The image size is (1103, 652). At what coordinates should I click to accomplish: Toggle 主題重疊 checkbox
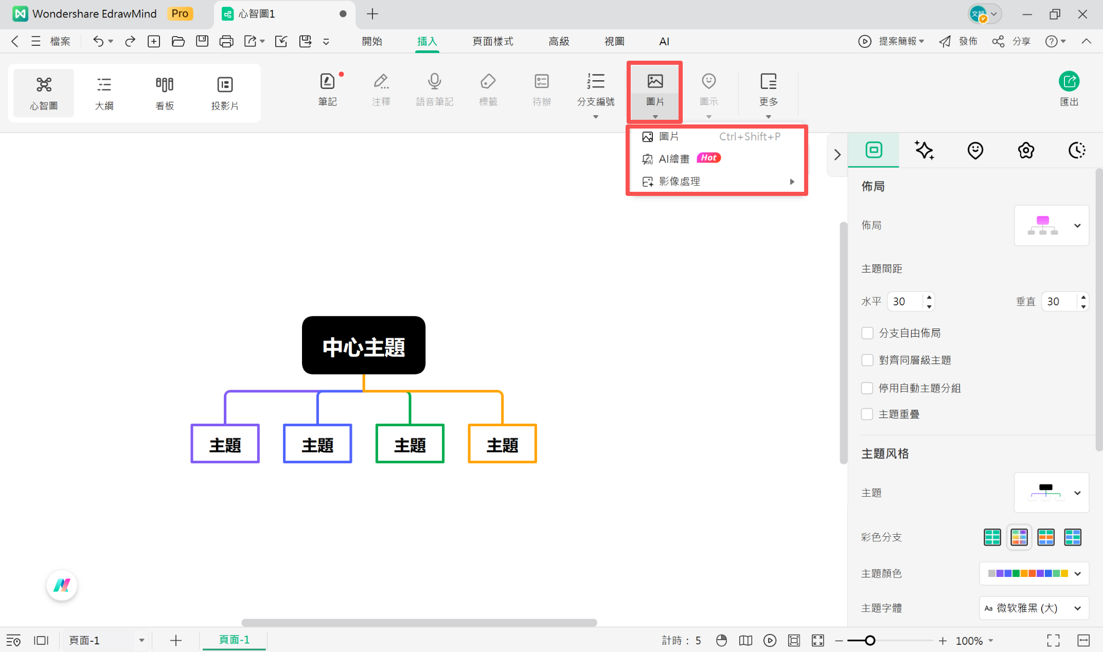coord(867,414)
